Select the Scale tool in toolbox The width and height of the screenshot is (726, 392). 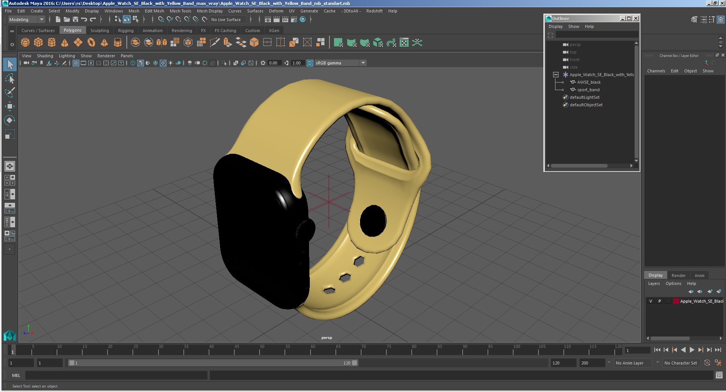pyautogui.click(x=10, y=134)
